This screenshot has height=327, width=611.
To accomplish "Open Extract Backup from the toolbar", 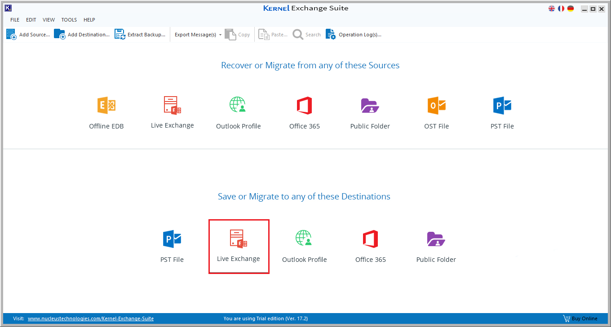I will click(140, 35).
